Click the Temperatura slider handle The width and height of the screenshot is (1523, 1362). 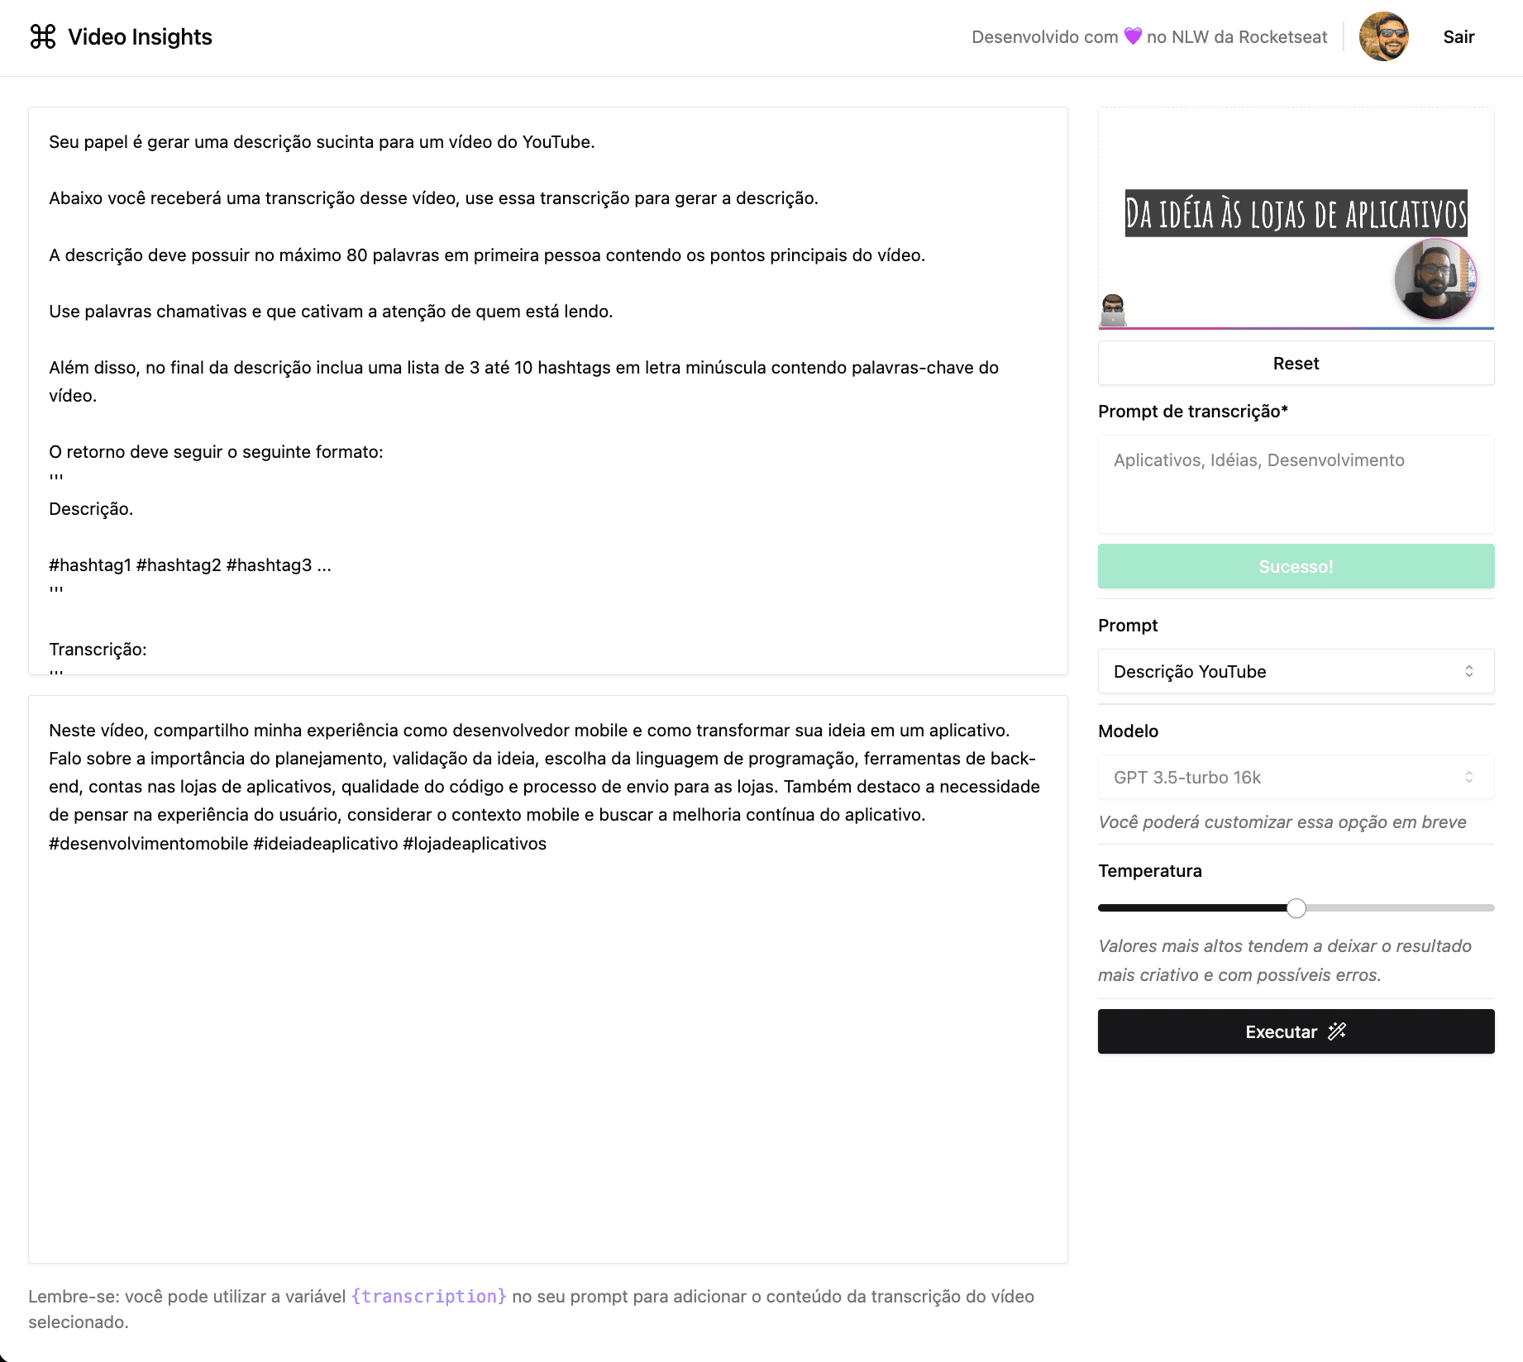coord(1296,908)
